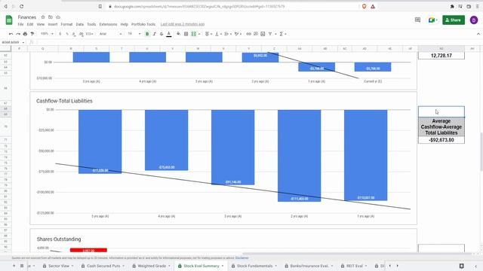
Task: Toggle strikethrough formatting
Action: coord(162,34)
